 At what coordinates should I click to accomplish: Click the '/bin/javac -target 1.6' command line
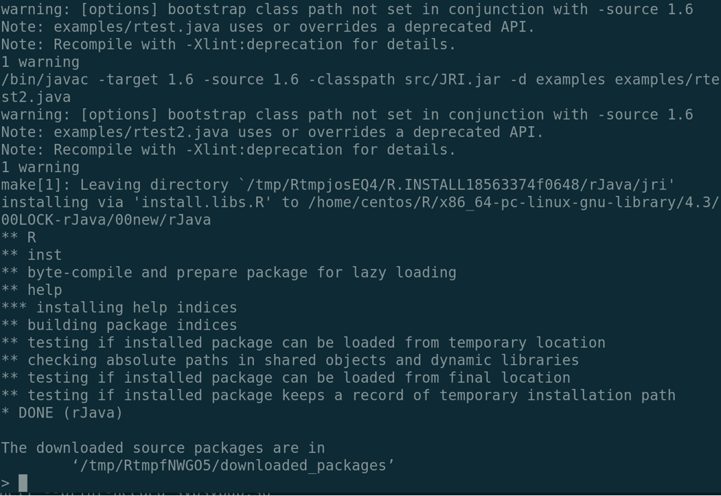(359, 80)
